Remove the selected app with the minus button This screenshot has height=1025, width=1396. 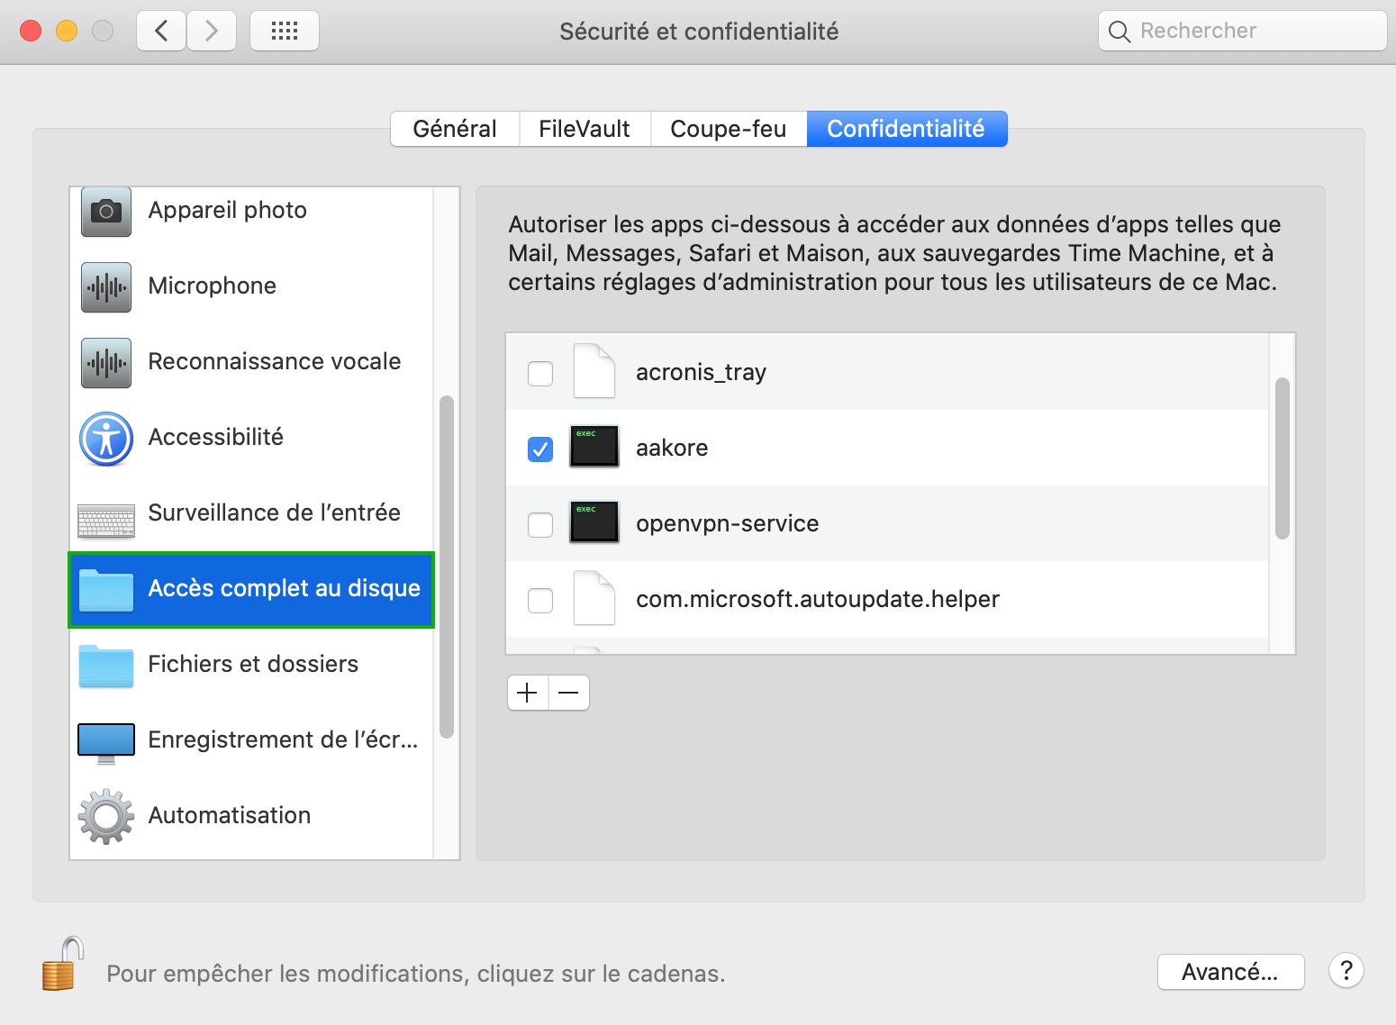pos(568,693)
